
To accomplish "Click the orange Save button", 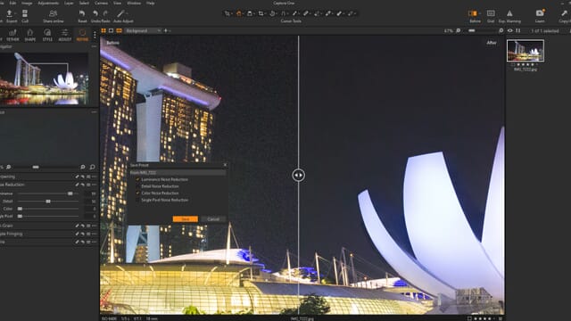I will tap(186, 219).
